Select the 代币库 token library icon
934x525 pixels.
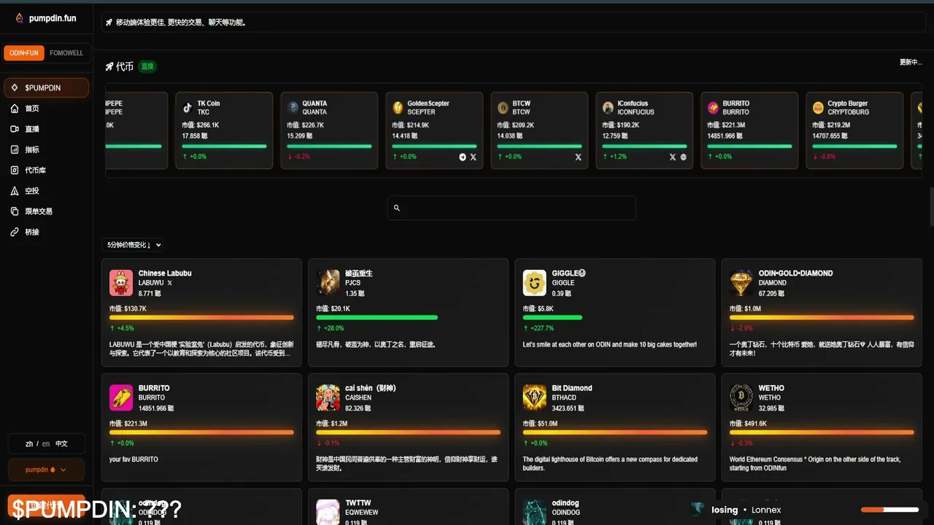click(x=15, y=170)
